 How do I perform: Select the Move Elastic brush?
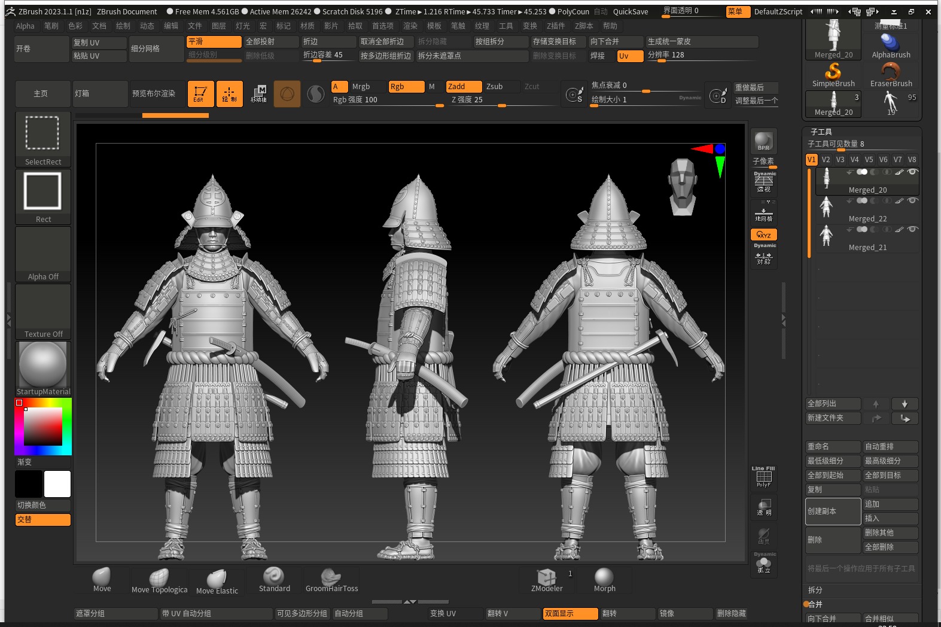point(217,581)
